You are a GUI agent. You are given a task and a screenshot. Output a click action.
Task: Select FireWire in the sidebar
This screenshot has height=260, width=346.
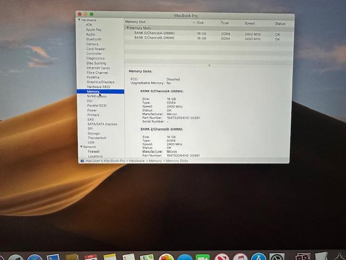click(x=93, y=77)
